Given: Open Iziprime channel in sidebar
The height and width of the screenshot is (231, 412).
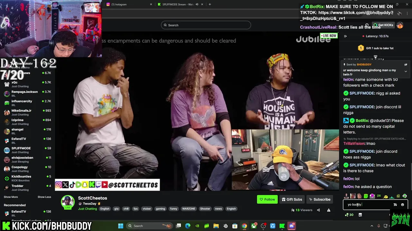Looking at the screenshot, I should [x=27, y=122].
